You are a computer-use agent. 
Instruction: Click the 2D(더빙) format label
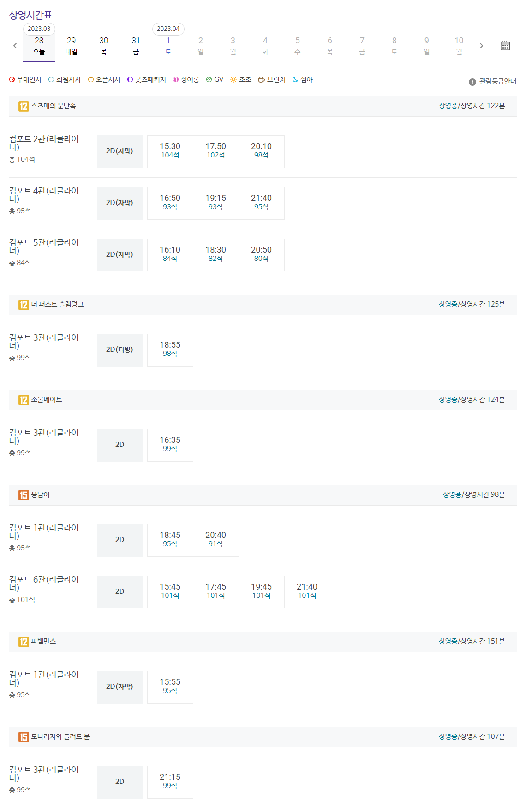pyautogui.click(x=120, y=350)
